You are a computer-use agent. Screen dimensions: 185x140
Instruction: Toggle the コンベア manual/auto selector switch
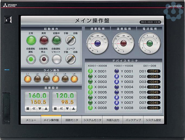[71, 59]
